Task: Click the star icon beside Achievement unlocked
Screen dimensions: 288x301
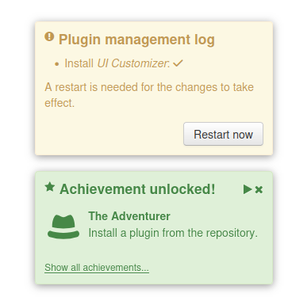Action: [50, 187]
